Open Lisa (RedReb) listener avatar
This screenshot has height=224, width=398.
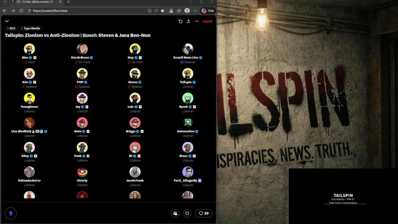click(x=30, y=123)
